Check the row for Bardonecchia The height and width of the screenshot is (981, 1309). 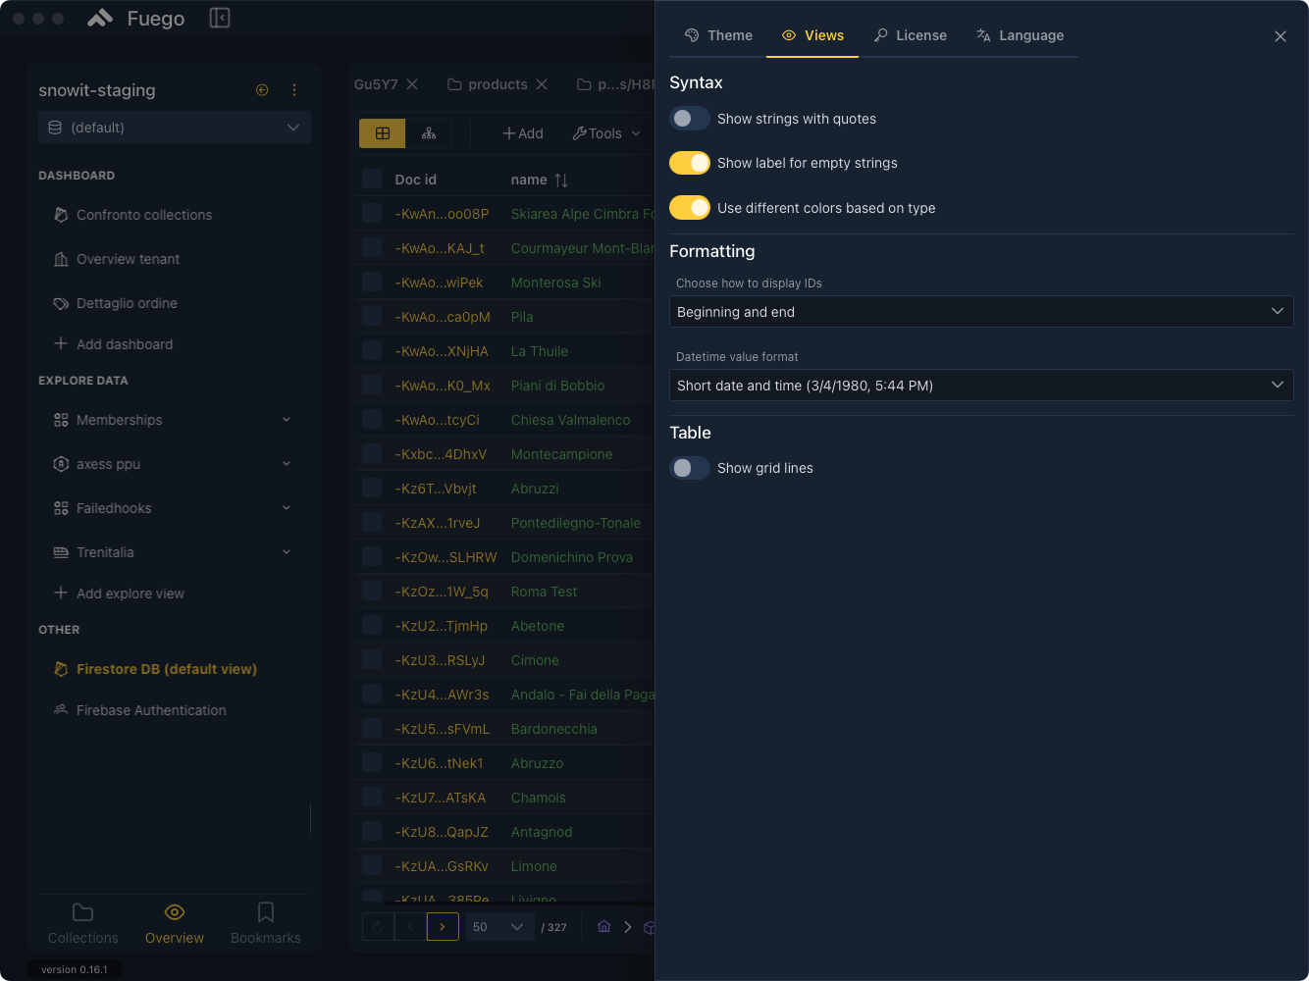tap(372, 728)
